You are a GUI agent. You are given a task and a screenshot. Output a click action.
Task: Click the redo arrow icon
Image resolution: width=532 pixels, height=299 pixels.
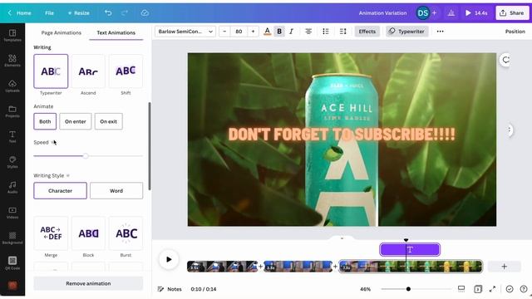tap(125, 13)
